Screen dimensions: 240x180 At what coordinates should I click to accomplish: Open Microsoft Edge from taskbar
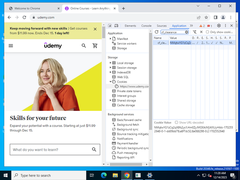(104, 175)
